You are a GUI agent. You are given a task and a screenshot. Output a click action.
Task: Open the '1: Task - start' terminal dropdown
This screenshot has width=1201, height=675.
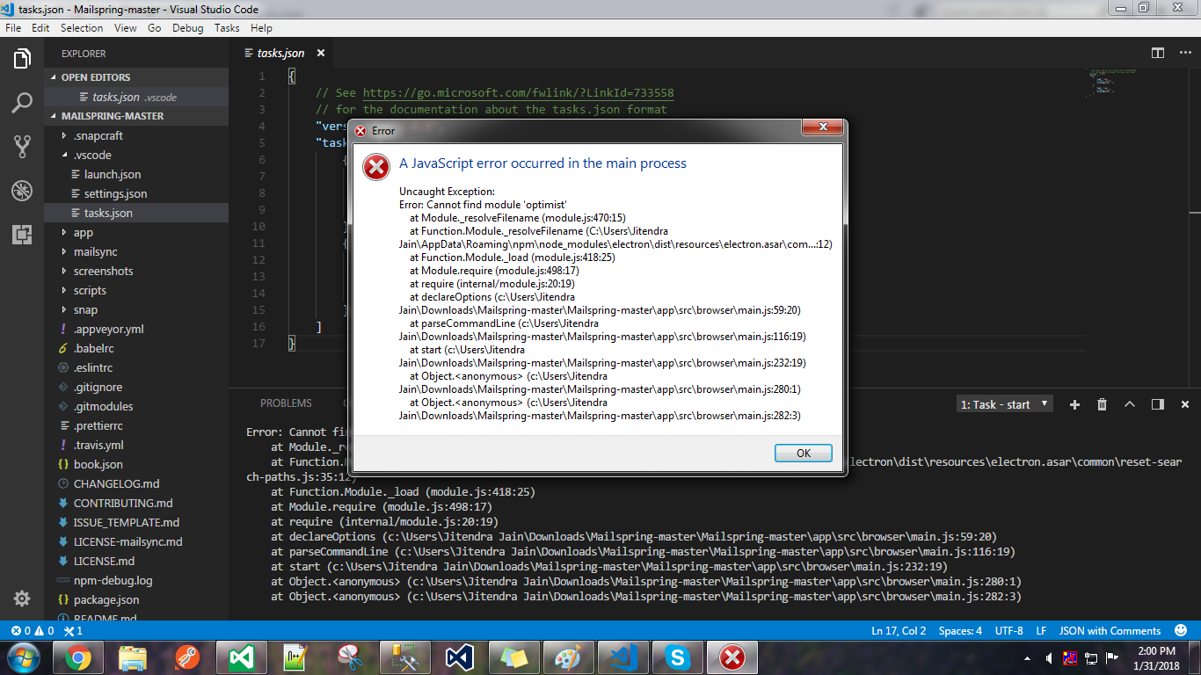tap(1004, 403)
